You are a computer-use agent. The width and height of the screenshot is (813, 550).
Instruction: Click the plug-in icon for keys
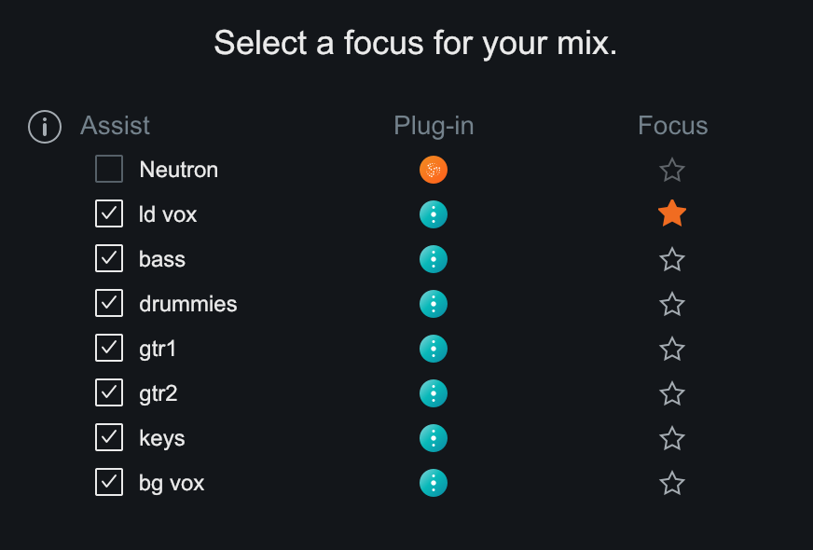[x=434, y=438]
